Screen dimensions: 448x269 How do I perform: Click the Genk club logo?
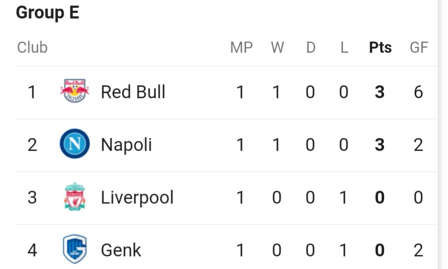pos(75,249)
